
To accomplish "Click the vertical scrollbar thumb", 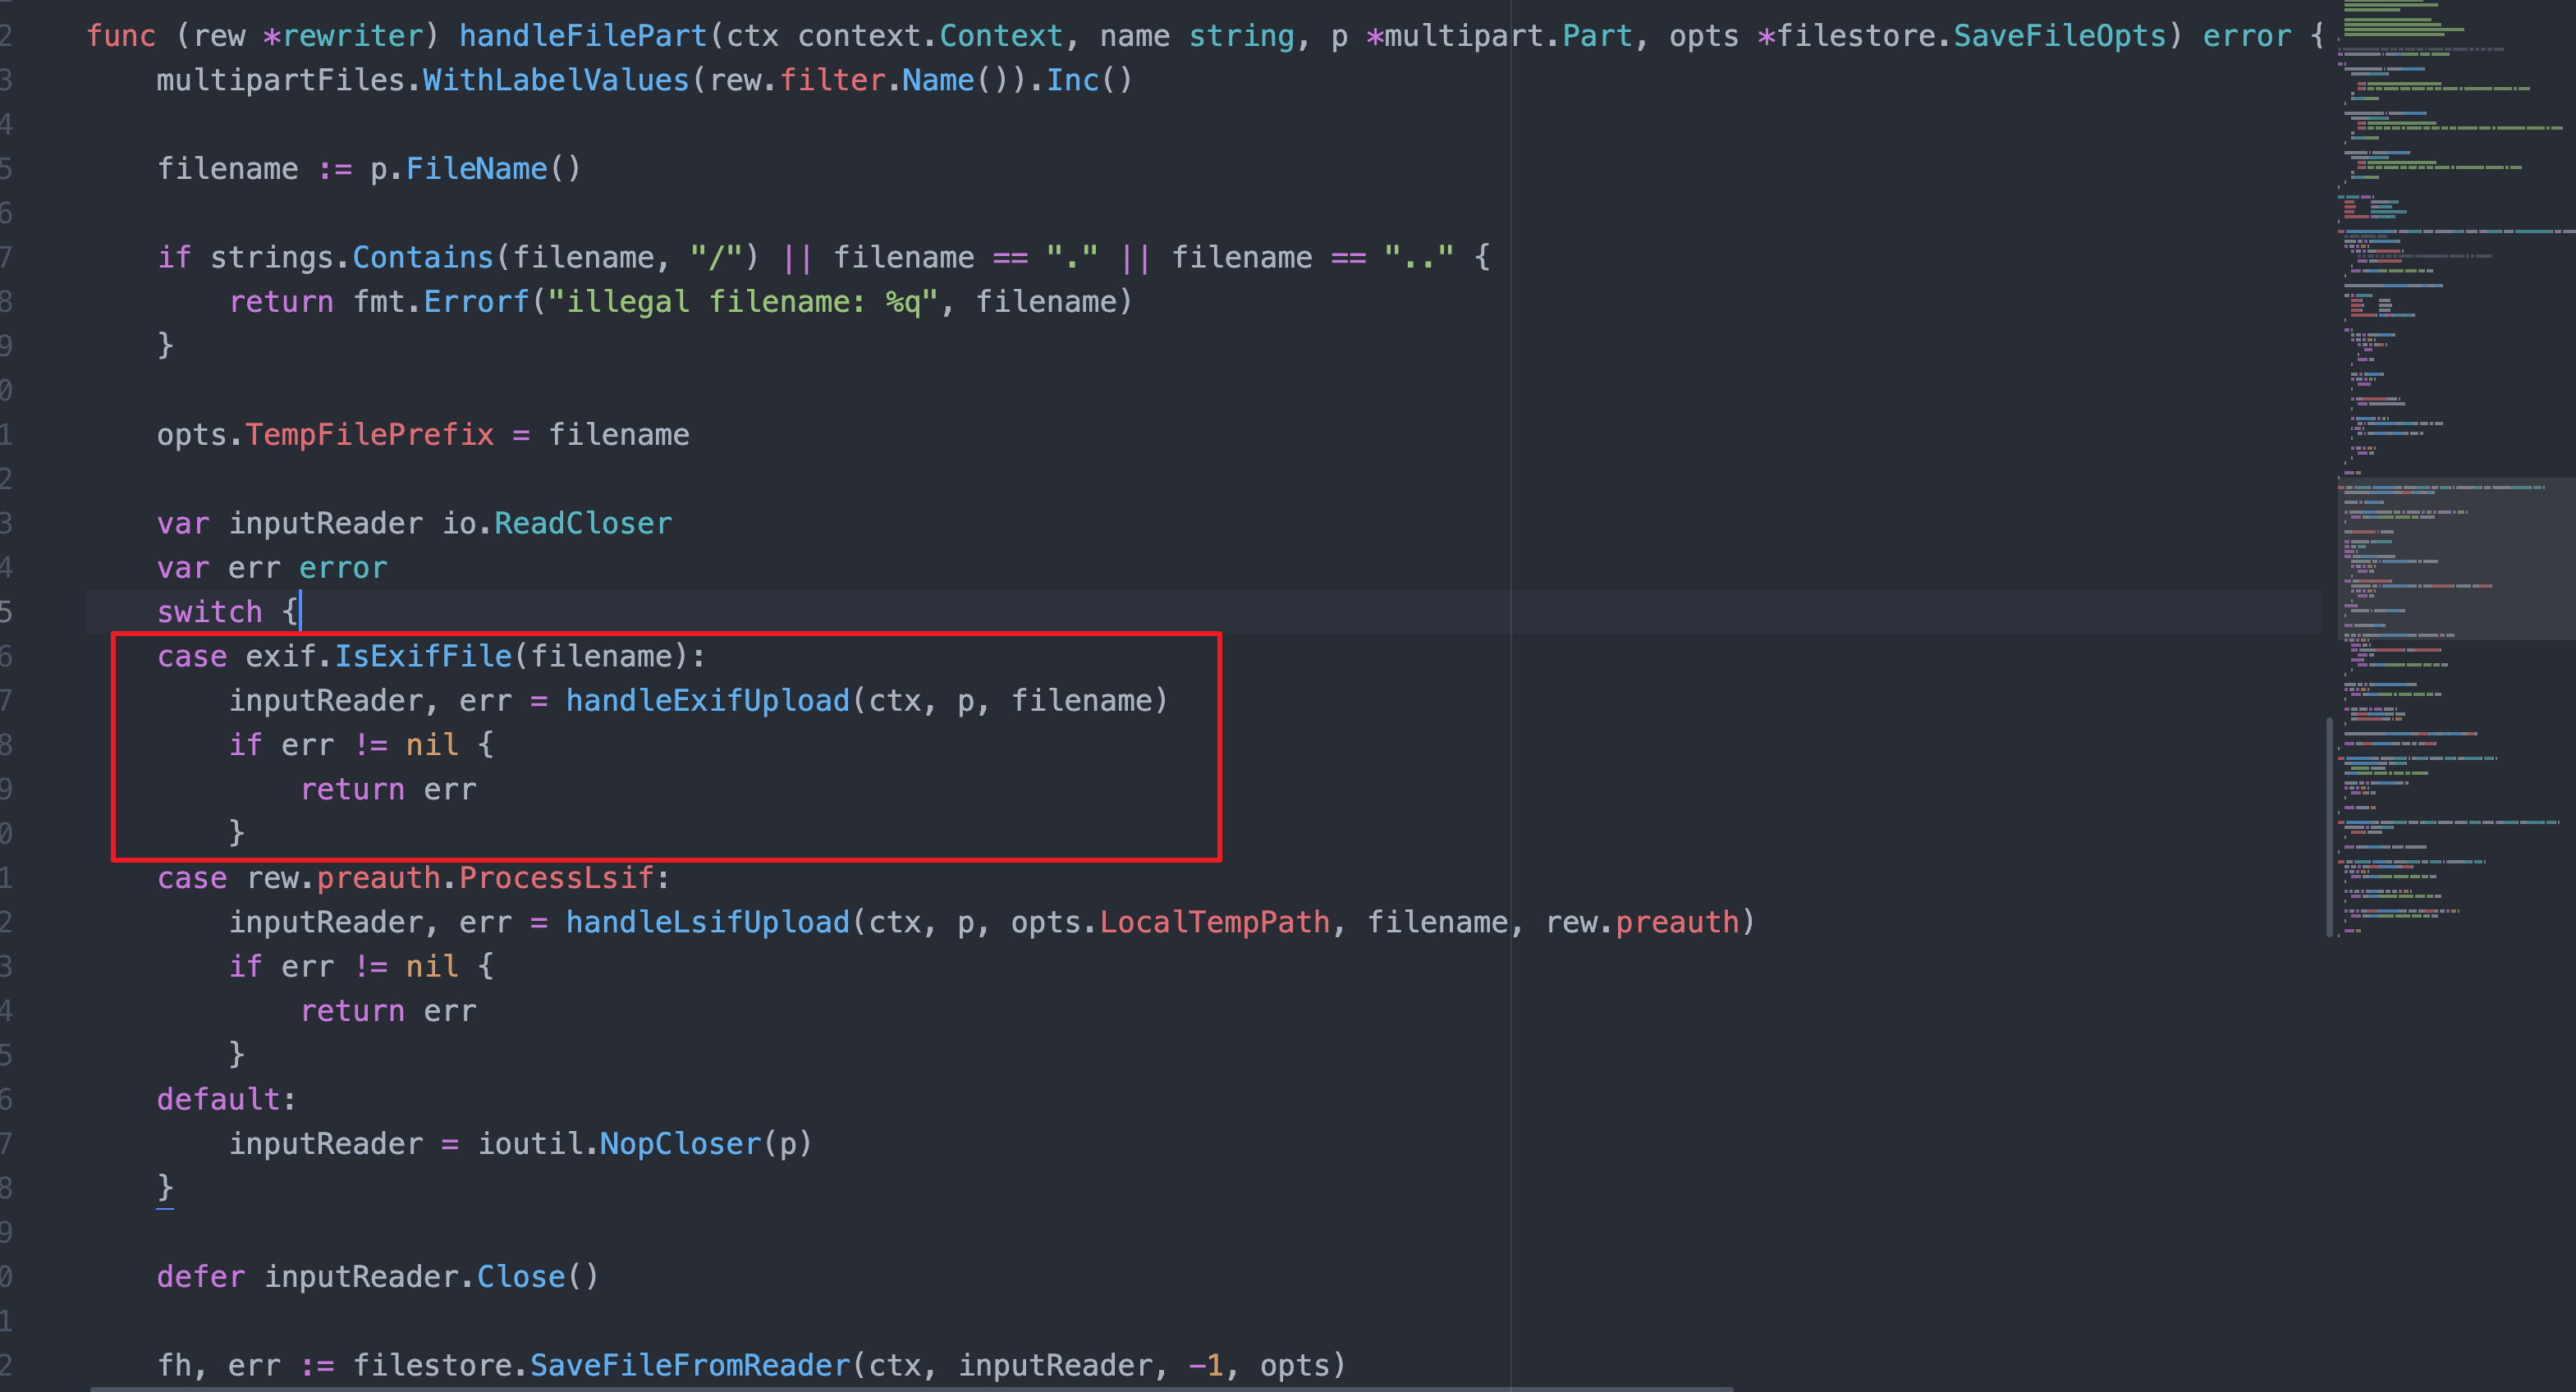I will 2330,827.
